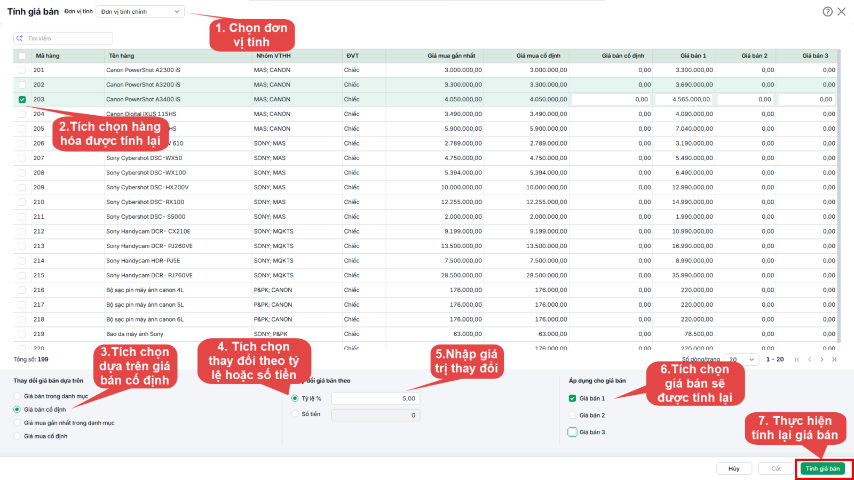Tick the checkbox for item 210

(x=22, y=202)
